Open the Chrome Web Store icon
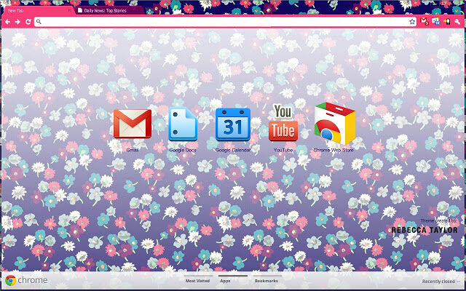The width and height of the screenshot is (466, 291). [335, 123]
